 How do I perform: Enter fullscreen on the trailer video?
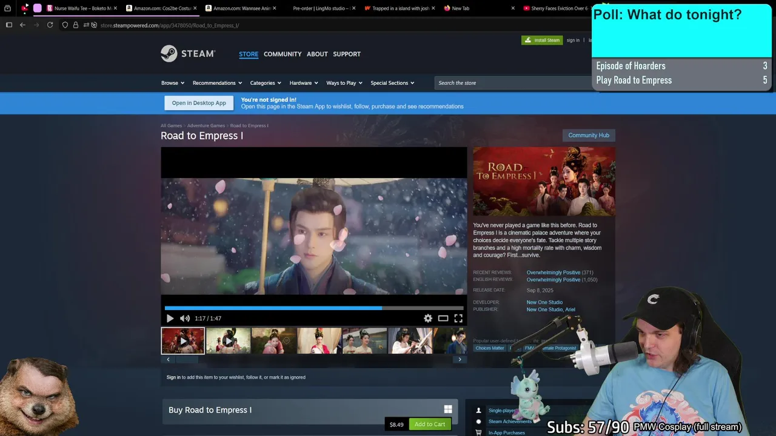[x=458, y=318]
